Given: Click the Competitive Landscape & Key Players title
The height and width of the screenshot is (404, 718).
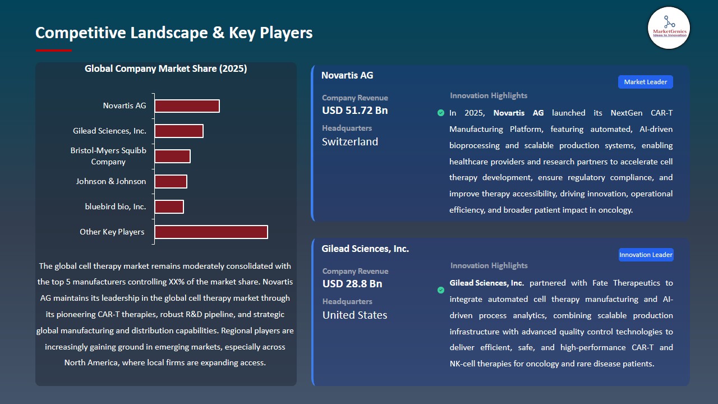Looking at the screenshot, I should coord(174,33).
